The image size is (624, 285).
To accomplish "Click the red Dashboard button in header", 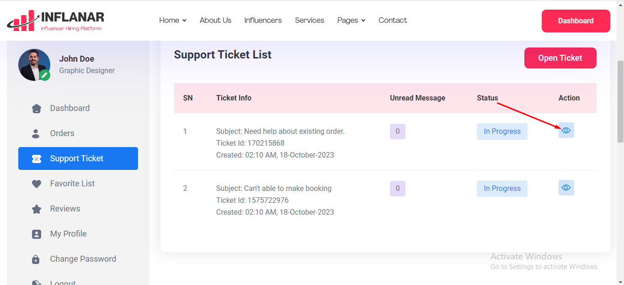I will (x=576, y=21).
